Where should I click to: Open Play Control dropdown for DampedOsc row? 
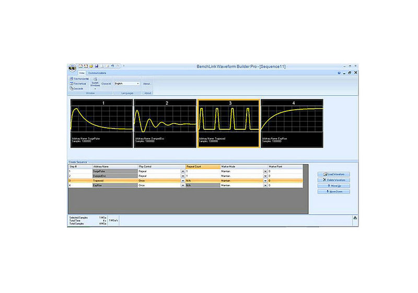pyautogui.click(x=183, y=176)
